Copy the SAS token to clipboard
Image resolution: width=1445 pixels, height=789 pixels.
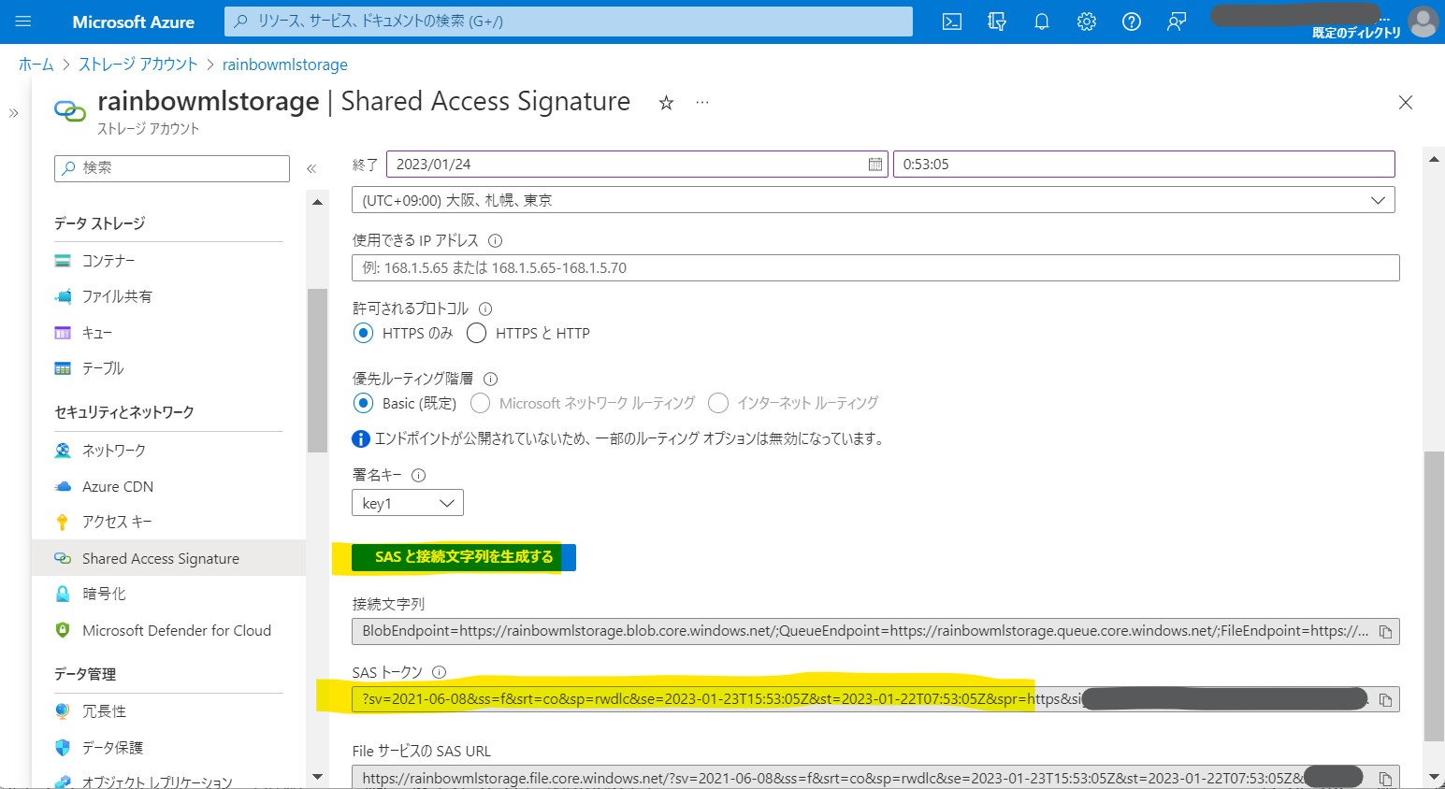pyautogui.click(x=1386, y=700)
